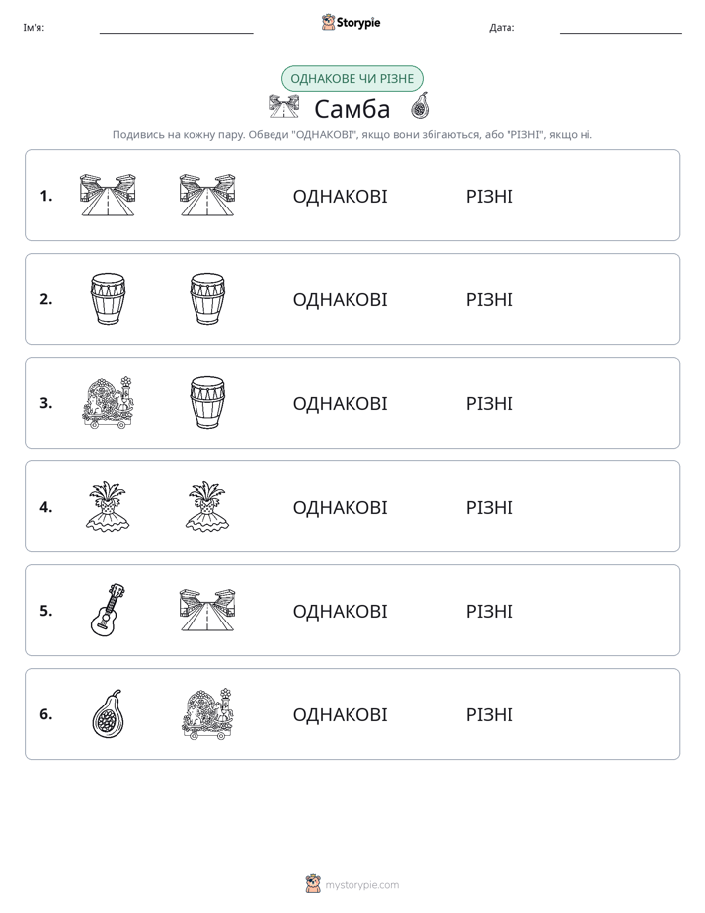705x913 pixels.
Task: Choose ОДНАКОВІ for row 2 drums
Action: (x=340, y=299)
